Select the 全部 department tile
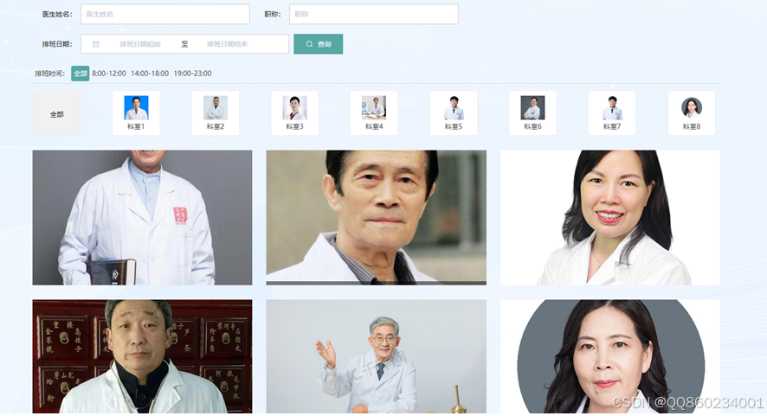The width and height of the screenshot is (767, 416). (57, 113)
